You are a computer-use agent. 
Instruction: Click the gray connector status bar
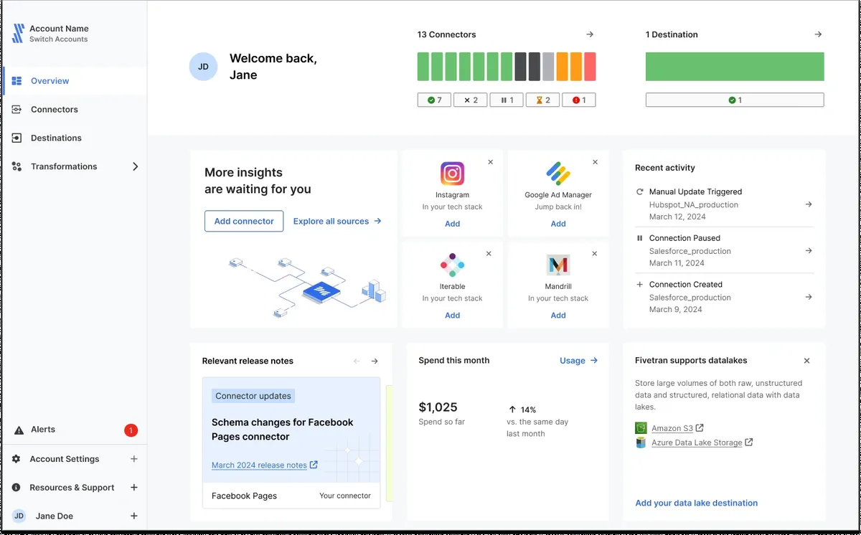pos(548,67)
